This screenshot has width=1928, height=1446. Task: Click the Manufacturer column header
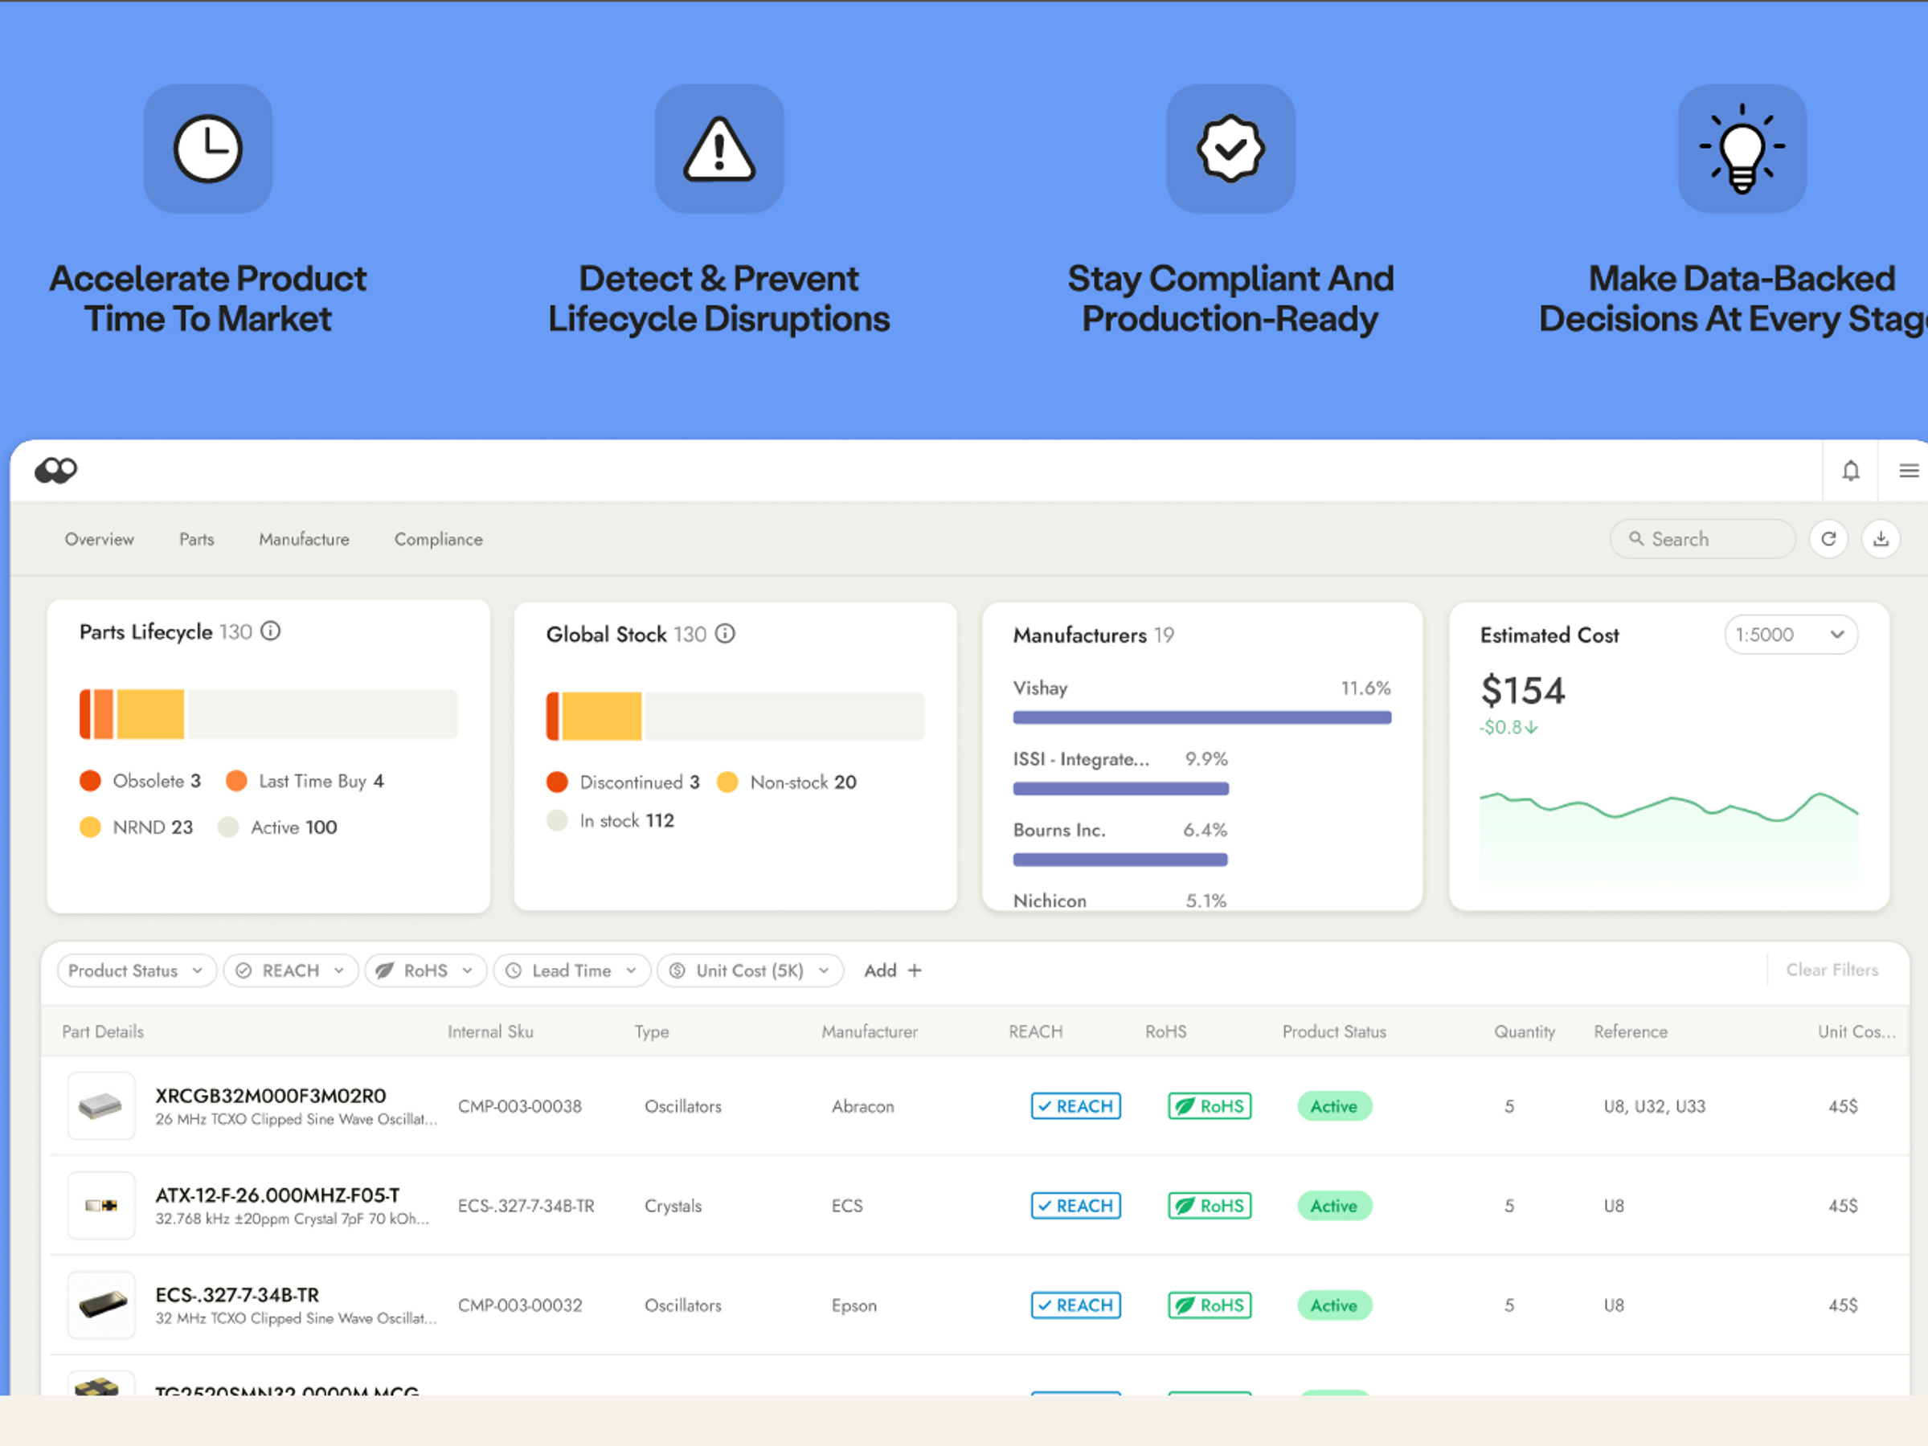click(870, 1031)
